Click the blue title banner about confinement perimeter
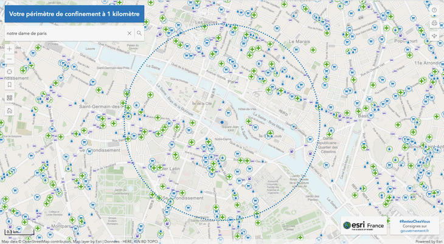This screenshot has width=444, height=244. [73, 13]
